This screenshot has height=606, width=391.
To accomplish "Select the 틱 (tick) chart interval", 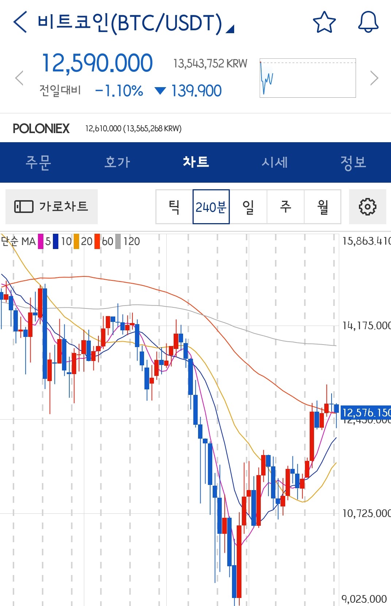I will (174, 207).
